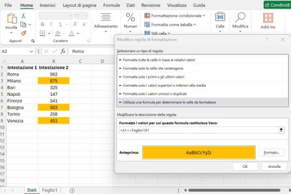Image resolution: width=291 pixels, height=194 pixels.
Task: Click the Fill color bucket icon
Action: click(58, 33)
